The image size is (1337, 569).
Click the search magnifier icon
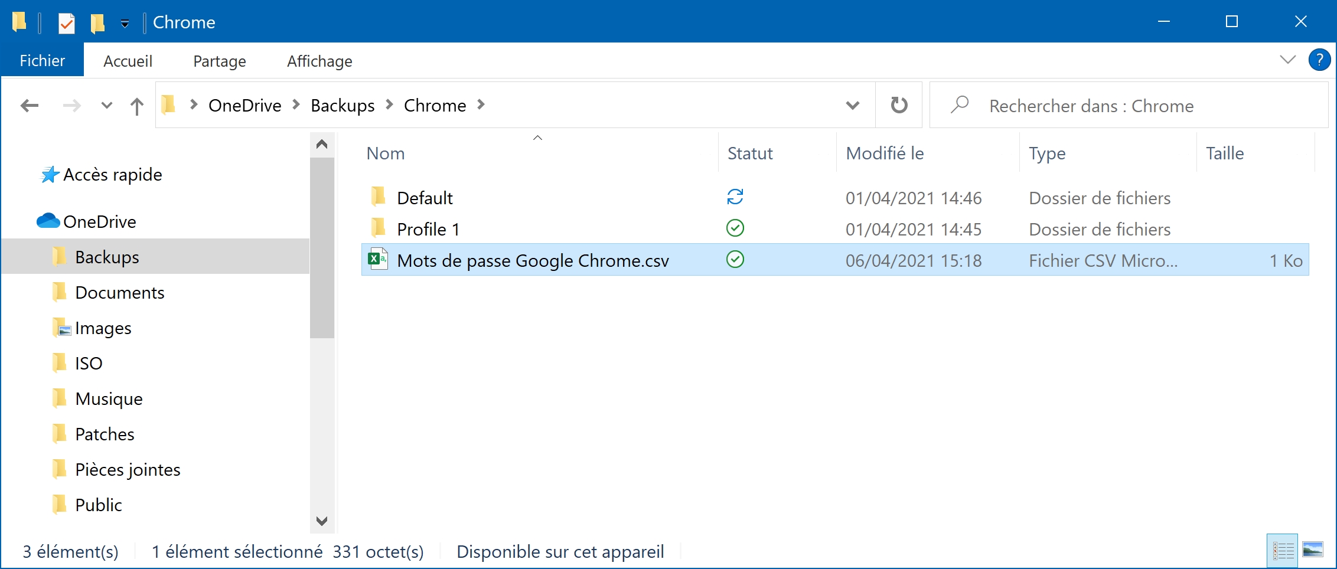pyautogui.click(x=960, y=104)
